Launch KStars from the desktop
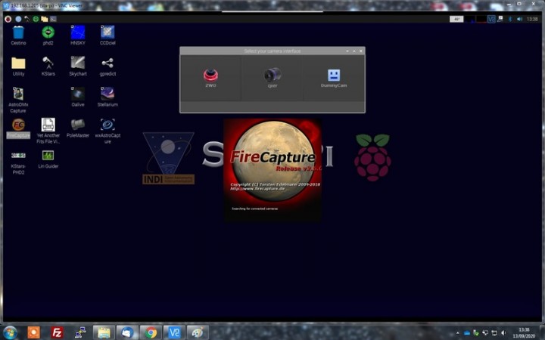This screenshot has height=340, width=545. pos(48,63)
